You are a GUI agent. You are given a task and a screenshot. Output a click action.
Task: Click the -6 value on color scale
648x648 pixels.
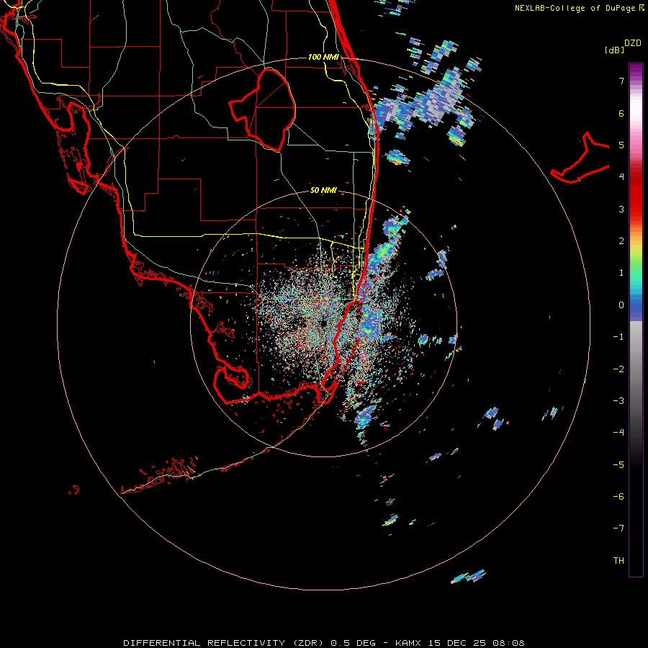[618, 497]
